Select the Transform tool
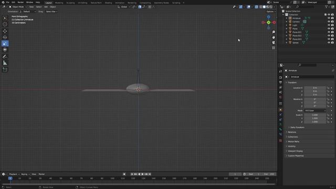336x189 pixels. pos(5,50)
